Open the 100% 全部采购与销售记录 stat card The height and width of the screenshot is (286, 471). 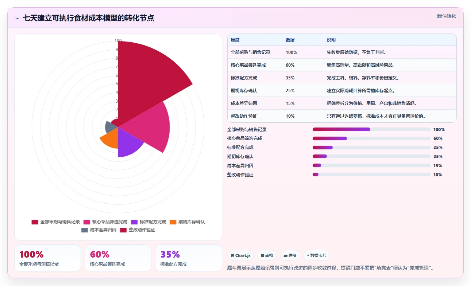47,258
